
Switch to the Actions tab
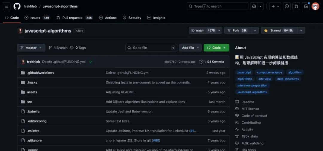pos(108,18)
